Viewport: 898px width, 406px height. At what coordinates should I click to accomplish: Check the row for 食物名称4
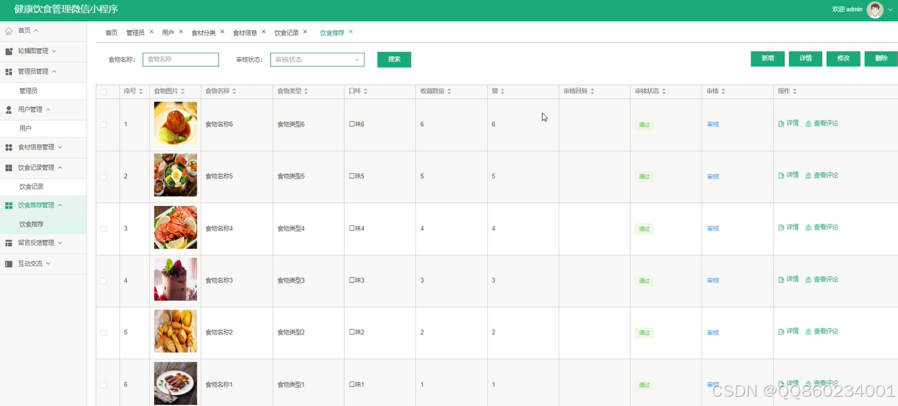click(x=103, y=228)
